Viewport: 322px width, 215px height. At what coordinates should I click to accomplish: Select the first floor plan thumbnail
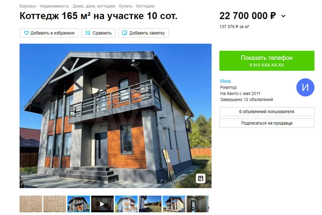[31, 204]
